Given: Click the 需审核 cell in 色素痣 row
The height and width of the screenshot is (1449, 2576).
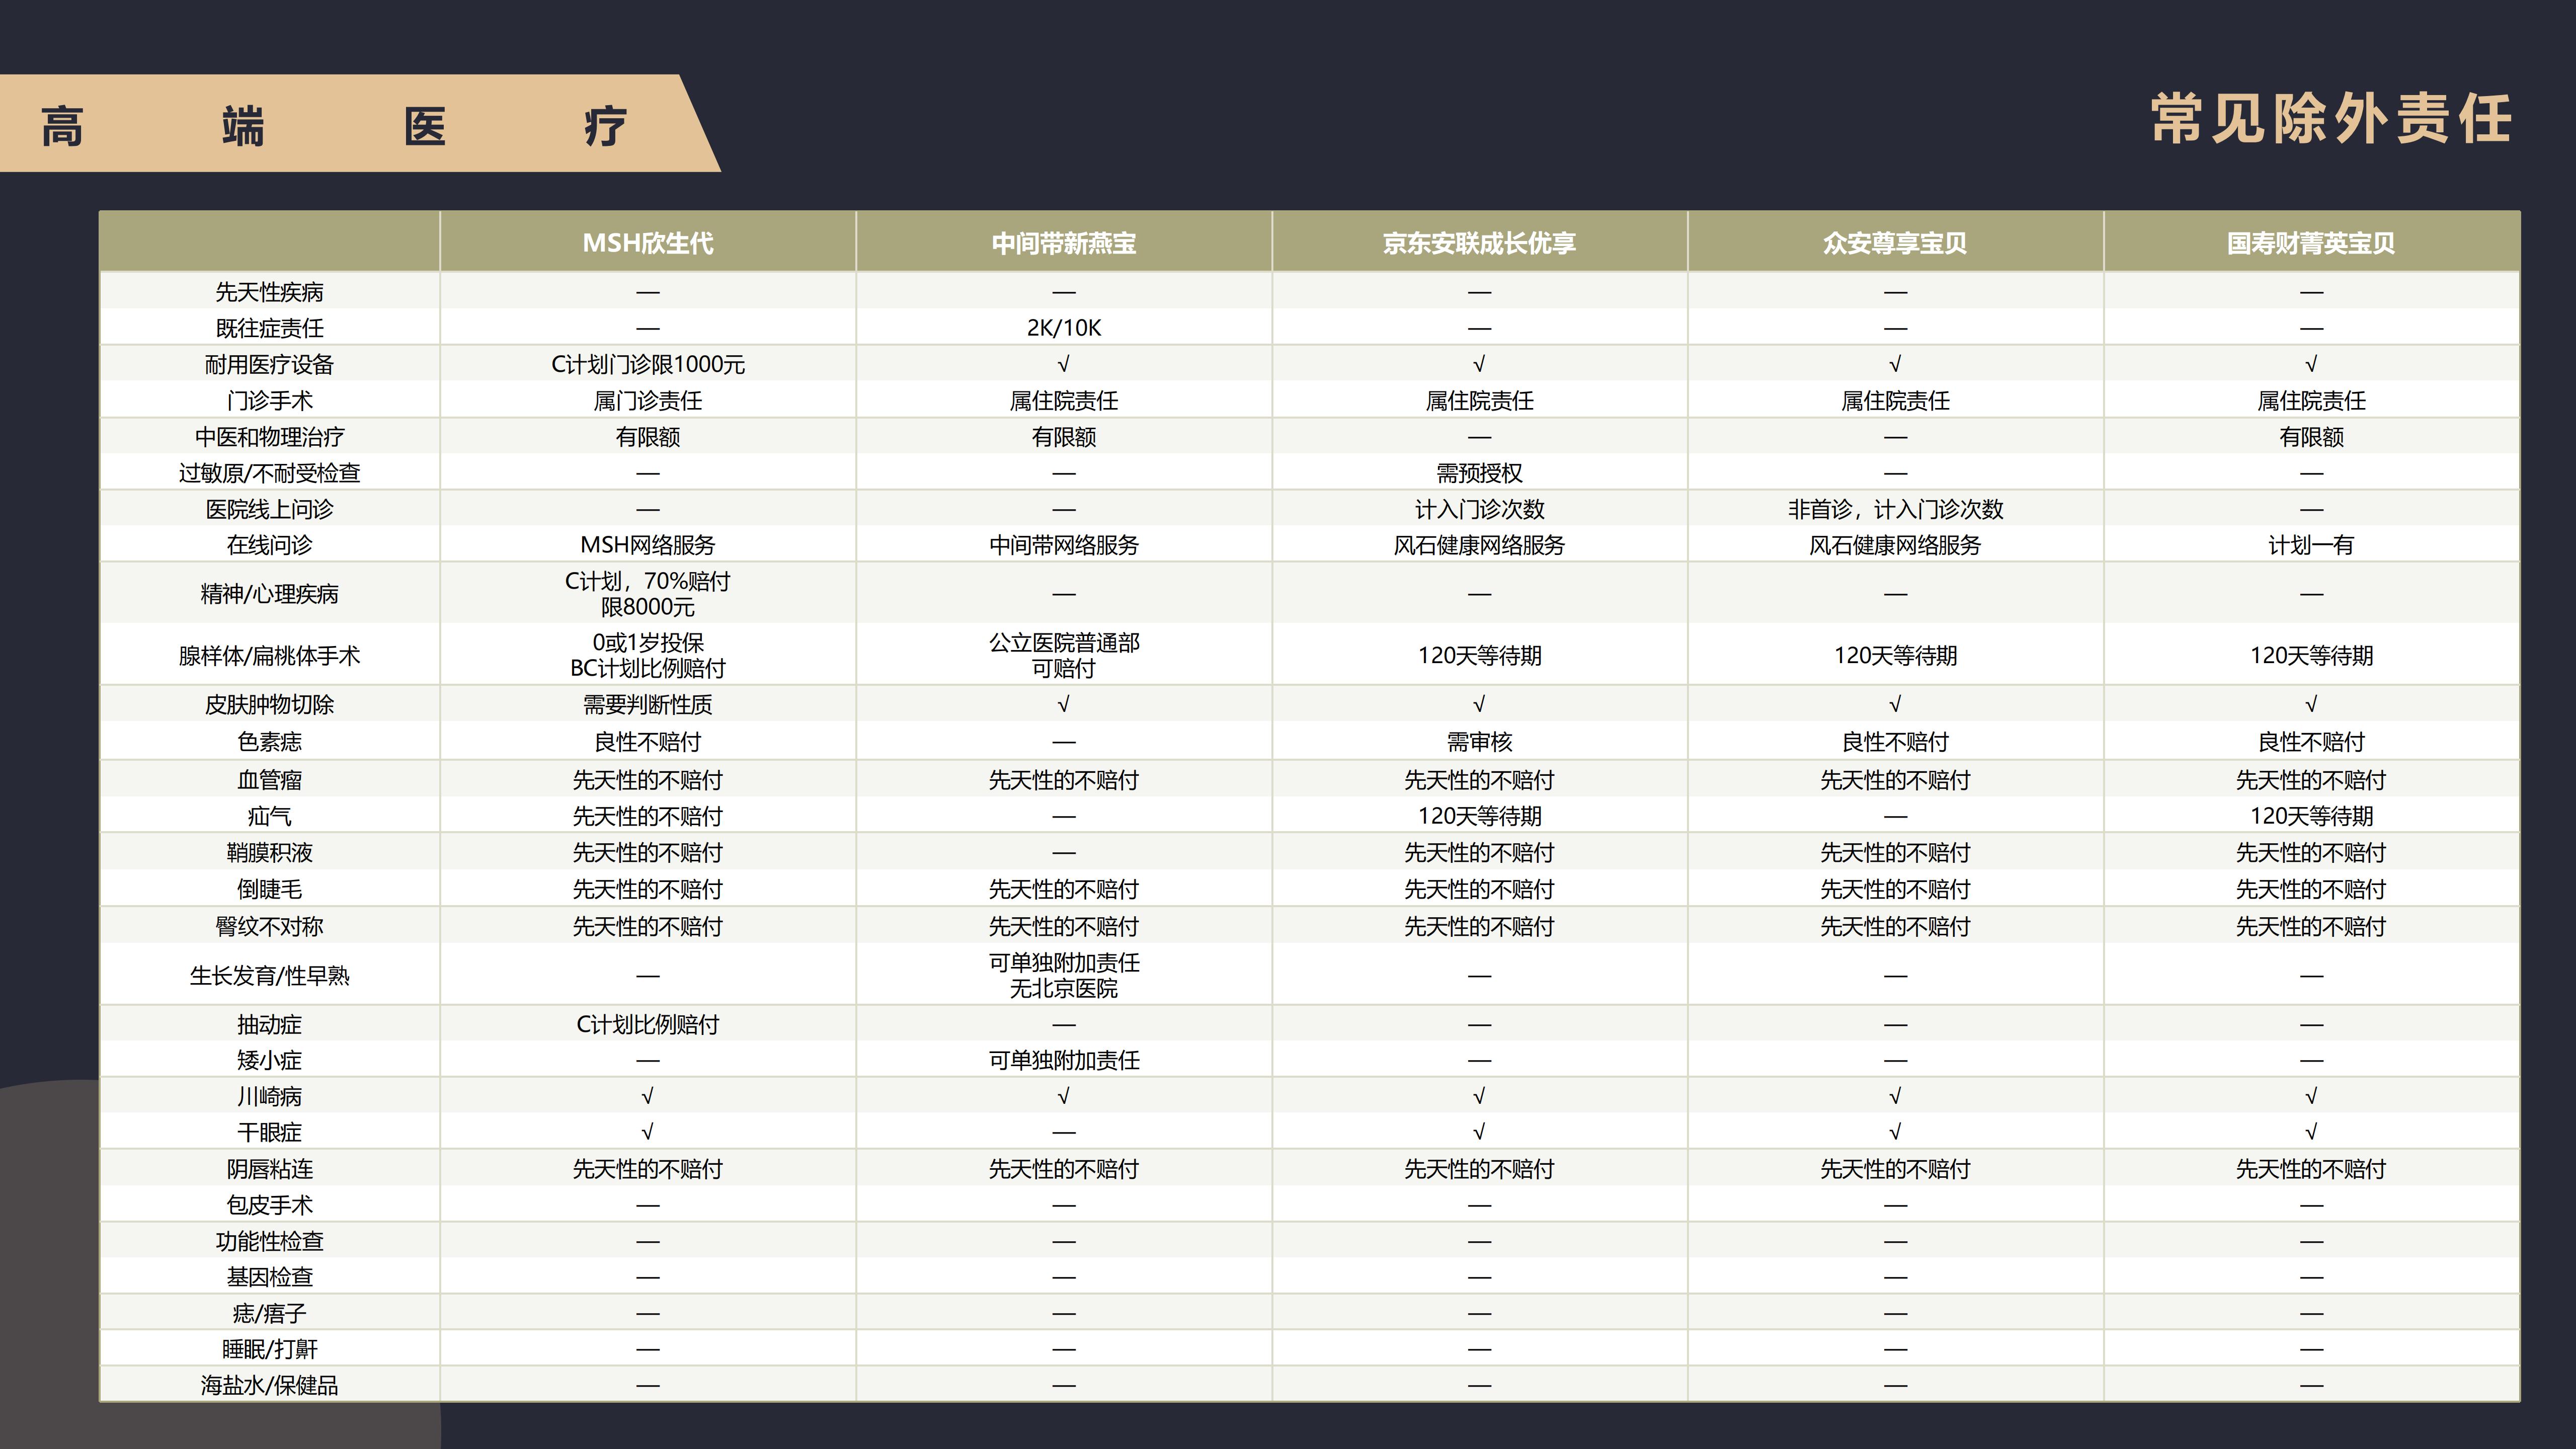Looking at the screenshot, I should [x=1479, y=742].
